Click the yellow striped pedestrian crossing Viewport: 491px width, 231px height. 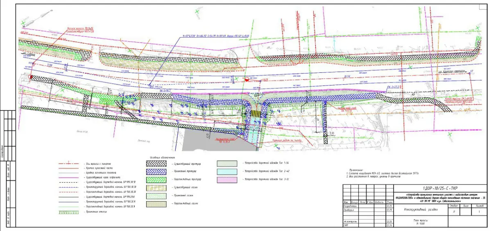(x=256, y=114)
